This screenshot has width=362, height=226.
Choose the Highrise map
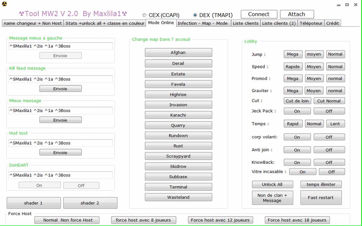click(178, 94)
